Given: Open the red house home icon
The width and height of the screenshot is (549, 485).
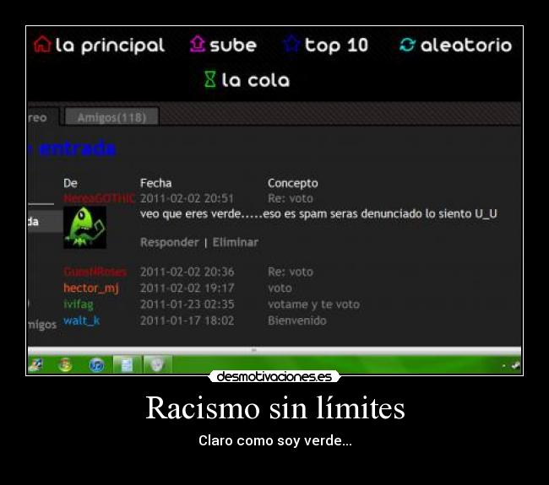Looking at the screenshot, I should click(42, 45).
